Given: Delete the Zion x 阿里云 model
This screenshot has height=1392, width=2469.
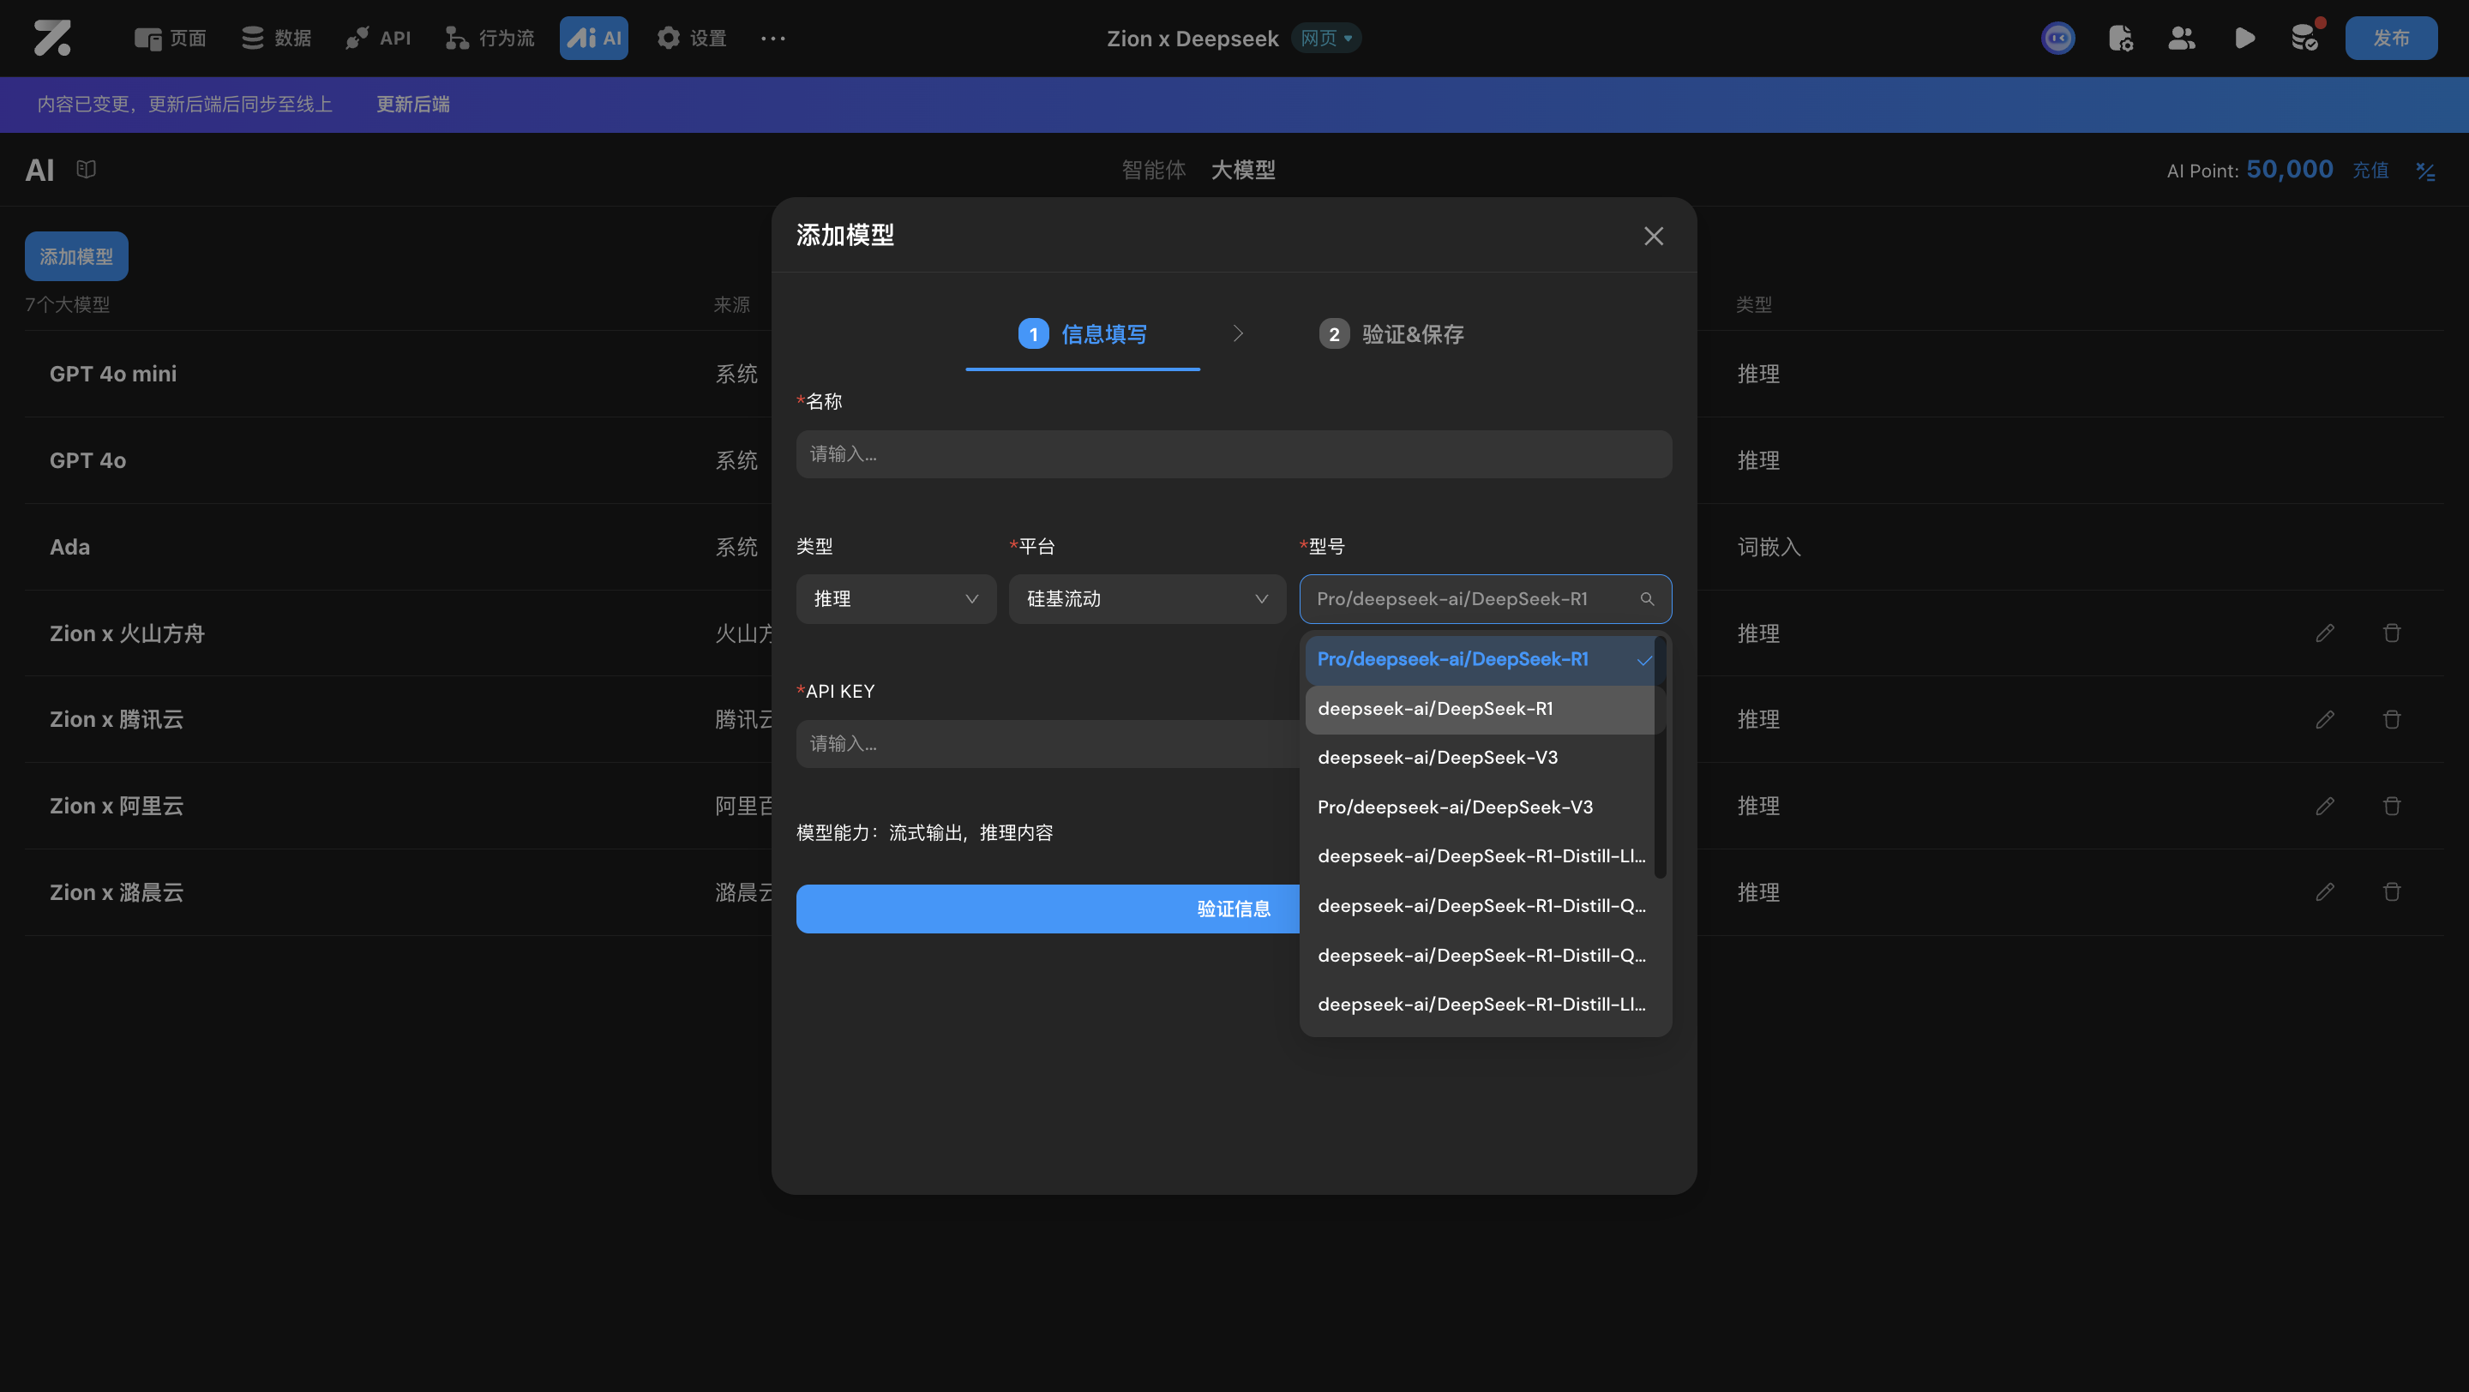Looking at the screenshot, I should [x=2393, y=806].
